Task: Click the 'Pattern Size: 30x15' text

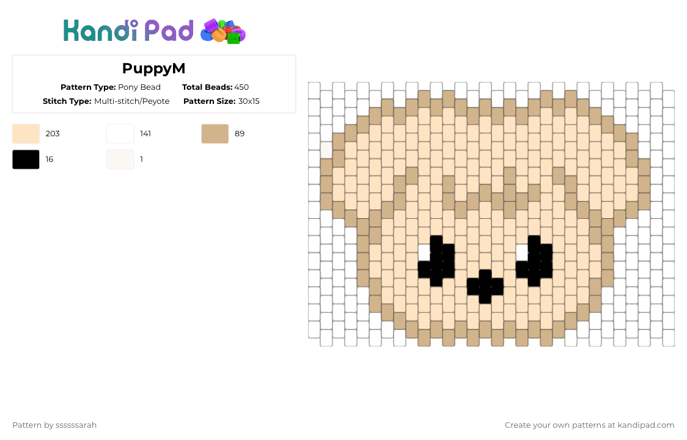Action: 221,101
